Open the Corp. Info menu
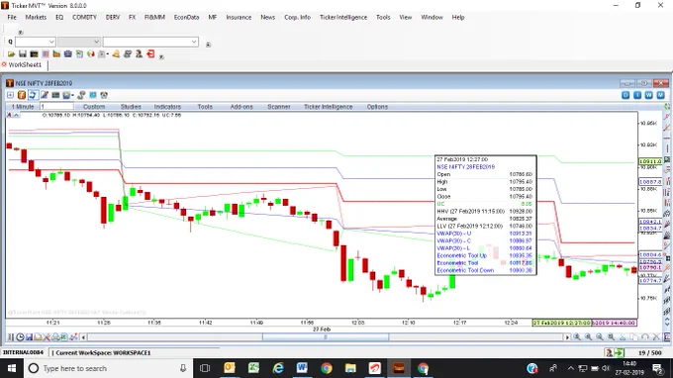 (297, 17)
